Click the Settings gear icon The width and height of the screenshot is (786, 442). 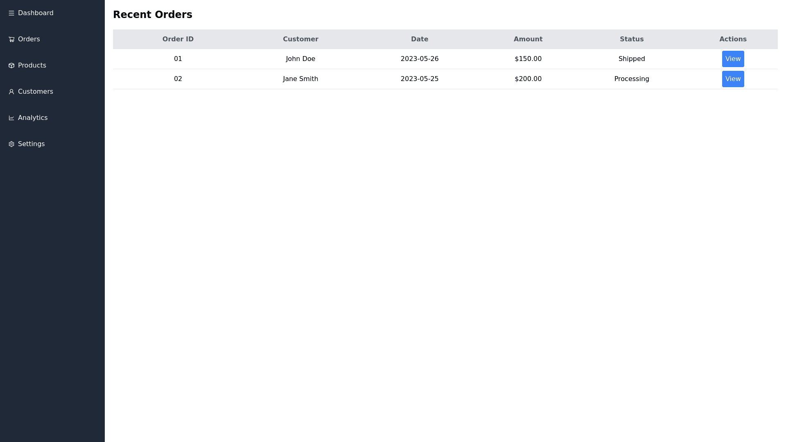click(11, 144)
